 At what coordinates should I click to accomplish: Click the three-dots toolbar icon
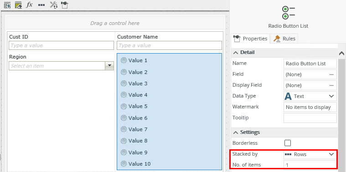pos(41,5)
